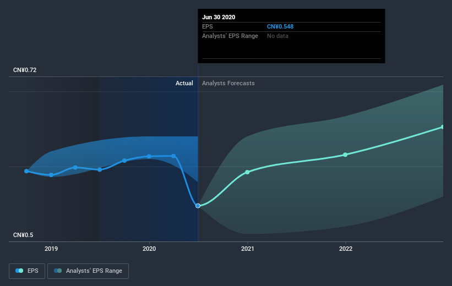Click the CN¥0.72 y-axis label
The image size is (452, 286).
click(x=25, y=70)
